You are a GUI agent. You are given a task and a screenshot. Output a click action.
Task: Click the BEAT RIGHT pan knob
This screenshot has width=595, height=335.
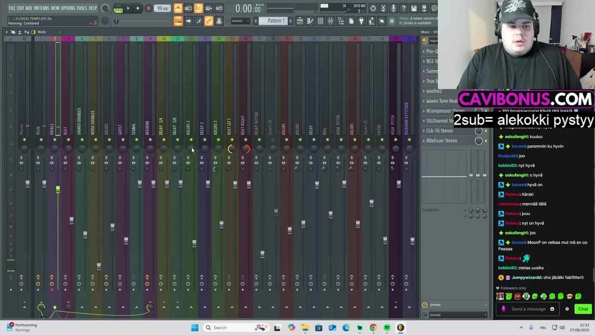245,149
